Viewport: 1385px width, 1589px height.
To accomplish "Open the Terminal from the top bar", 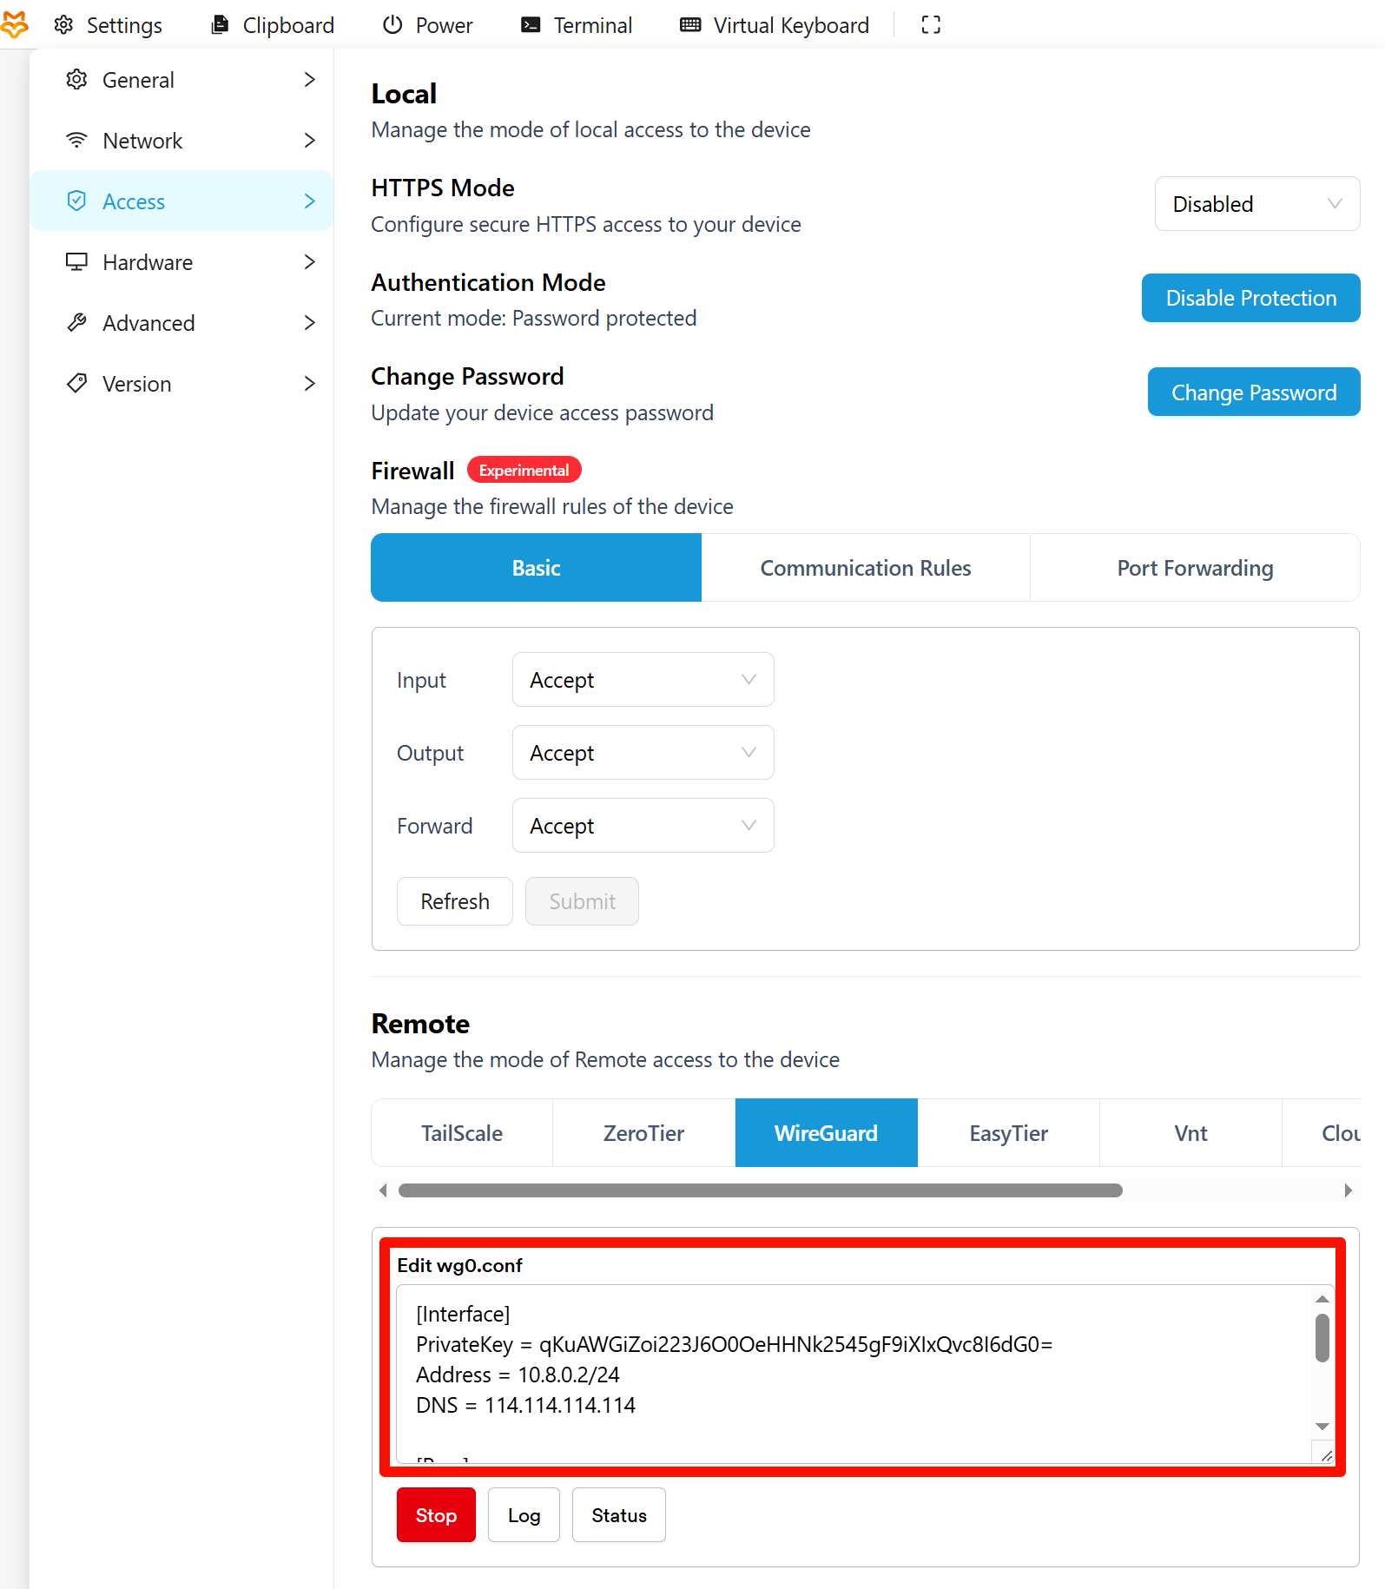I will point(577,25).
